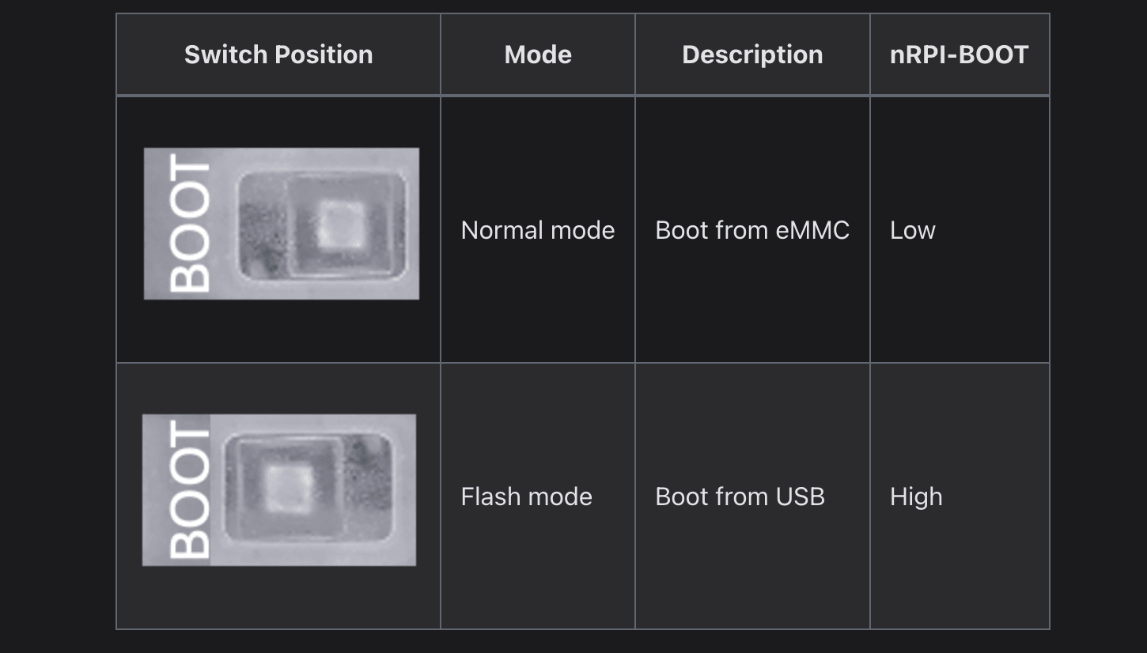Click the Mode column header
The height and width of the screenshot is (653, 1147).
(538, 55)
